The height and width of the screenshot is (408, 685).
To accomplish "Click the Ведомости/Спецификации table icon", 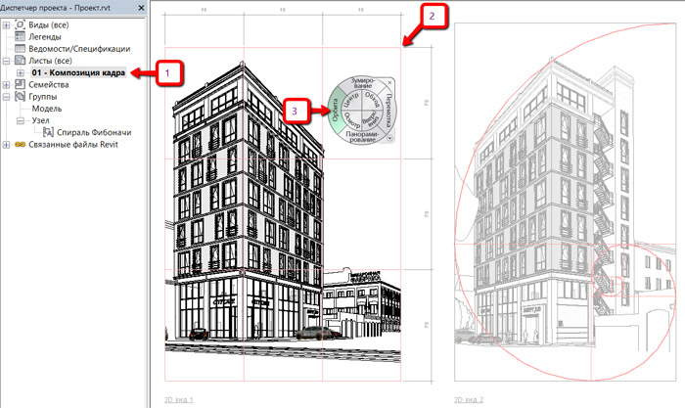I will point(21,49).
